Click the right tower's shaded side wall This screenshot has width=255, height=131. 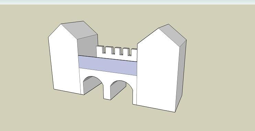click(x=181, y=76)
